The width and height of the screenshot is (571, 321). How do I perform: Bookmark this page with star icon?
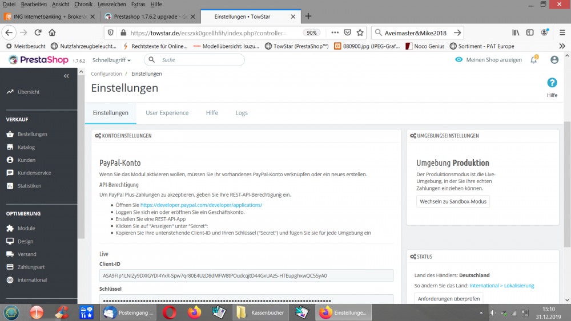pos(360,32)
